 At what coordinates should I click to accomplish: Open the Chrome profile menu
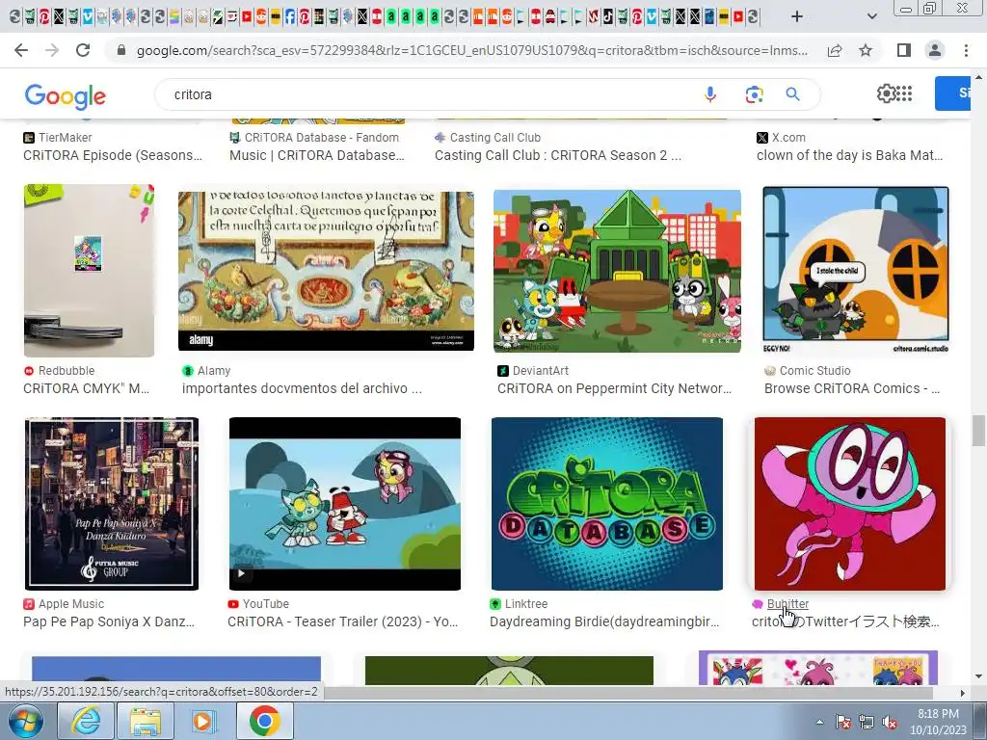(935, 50)
